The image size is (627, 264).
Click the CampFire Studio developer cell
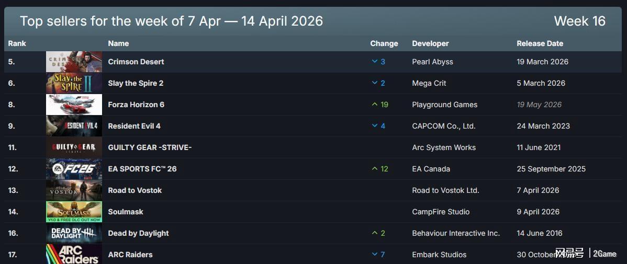pos(441,212)
